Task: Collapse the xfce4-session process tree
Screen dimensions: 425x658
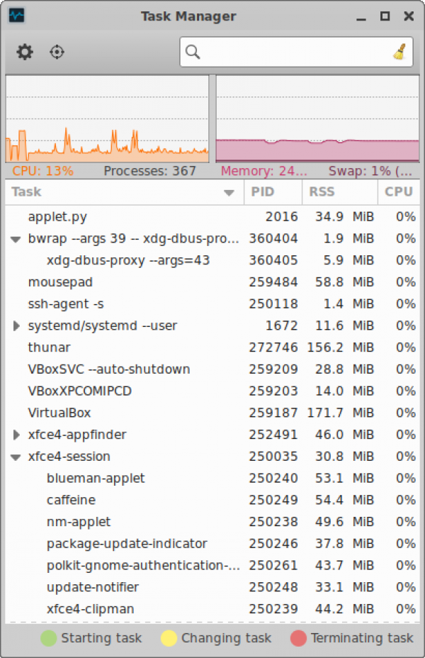Action: pyautogui.click(x=16, y=457)
